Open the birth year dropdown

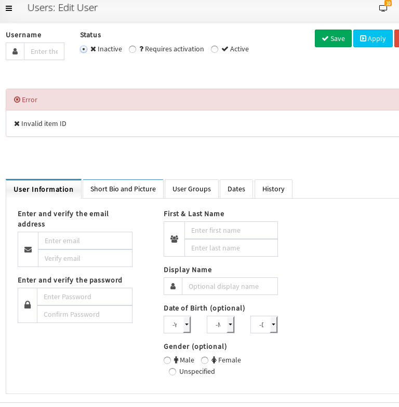(177, 325)
